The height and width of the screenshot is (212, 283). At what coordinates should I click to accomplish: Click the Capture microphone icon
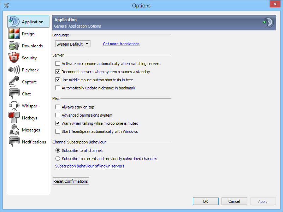point(14,82)
